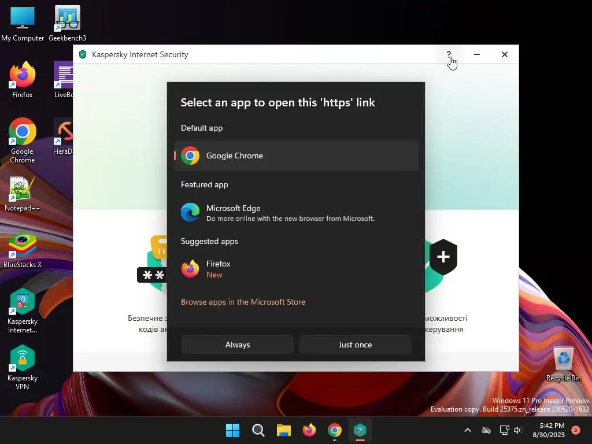592x444 pixels.
Task: Click the cloud sync tray icon
Action: pyautogui.click(x=486, y=430)
